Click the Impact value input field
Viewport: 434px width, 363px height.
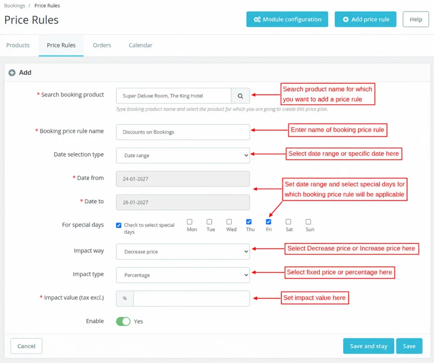point(192,298)
